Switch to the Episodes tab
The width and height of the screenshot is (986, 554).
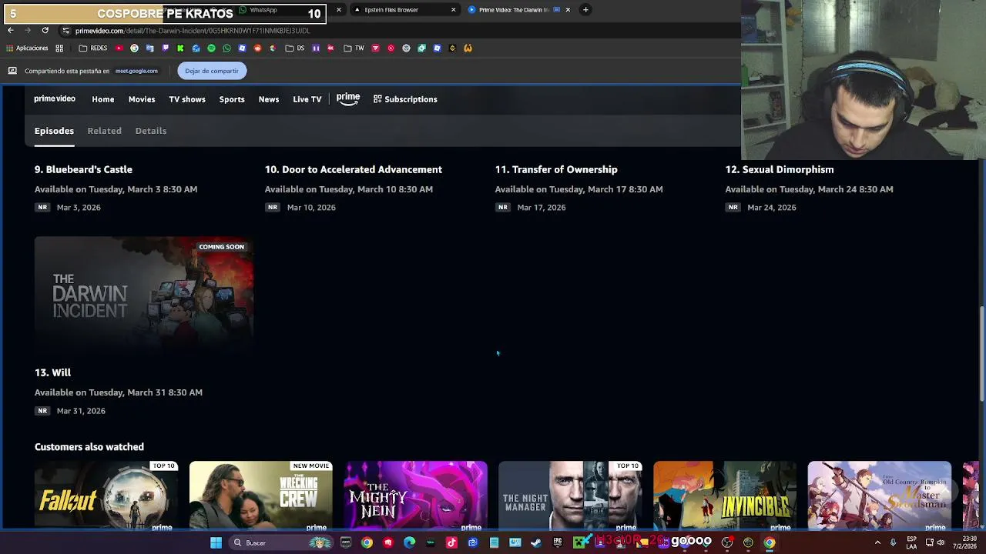(54, 131)
